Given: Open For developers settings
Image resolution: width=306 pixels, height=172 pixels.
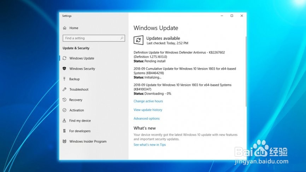Looking at the screenshot, I should tap(80, 131).
